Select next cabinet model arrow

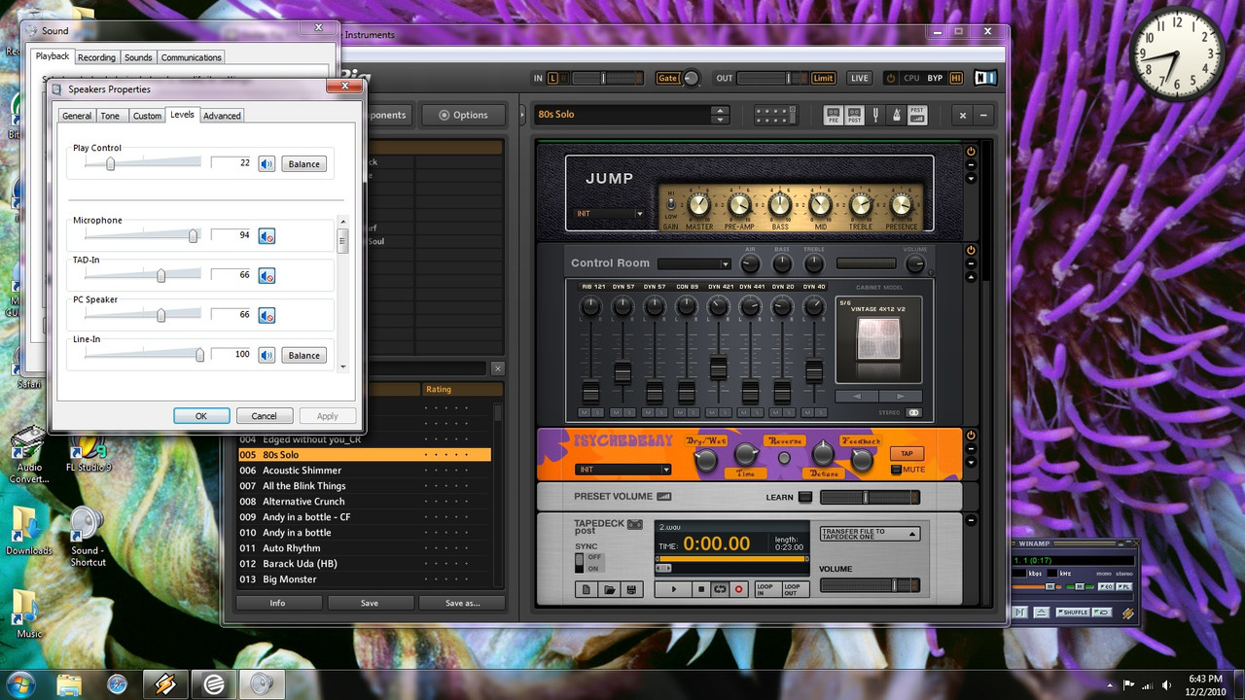point(901,396)
